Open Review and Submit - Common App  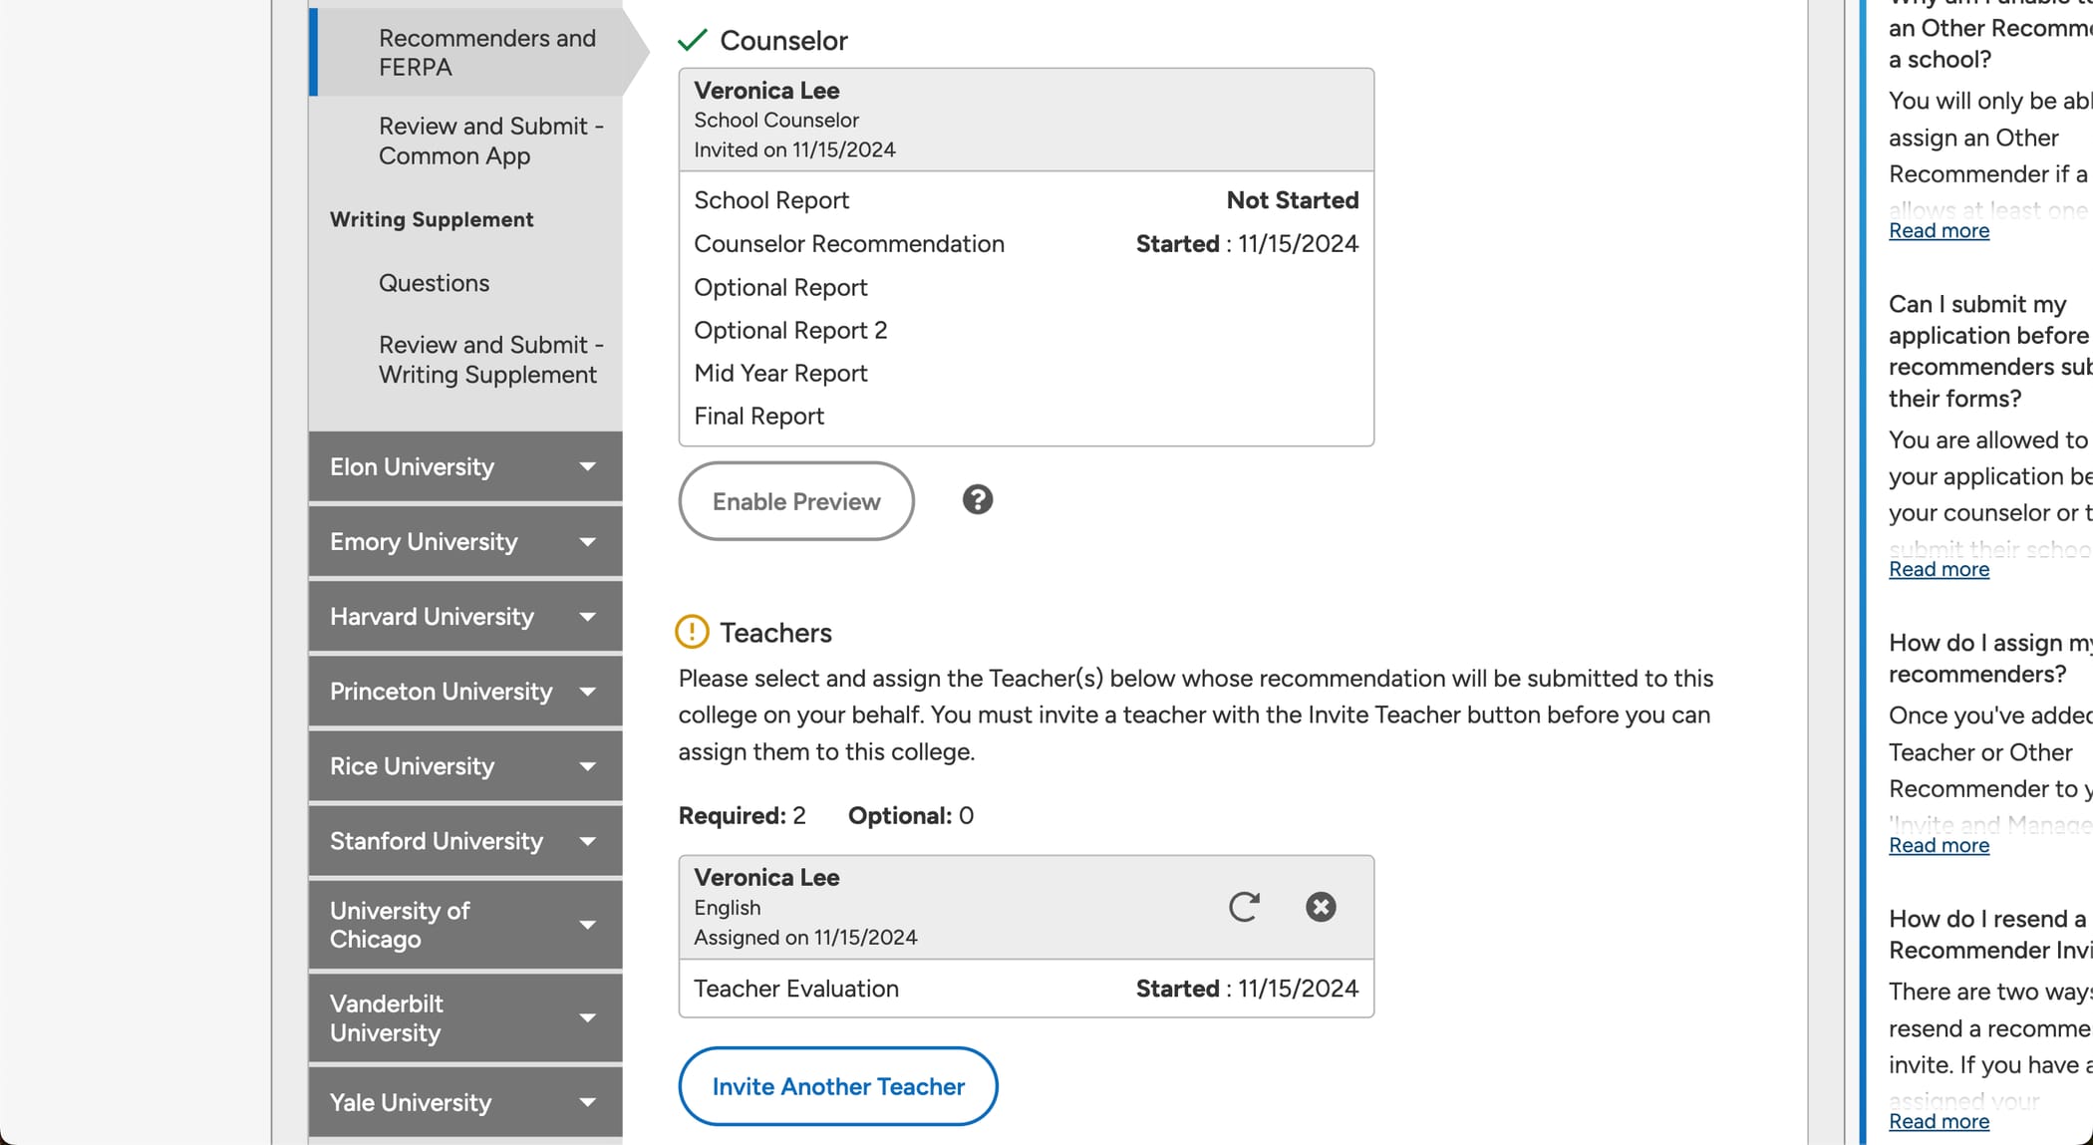[490, 141]
